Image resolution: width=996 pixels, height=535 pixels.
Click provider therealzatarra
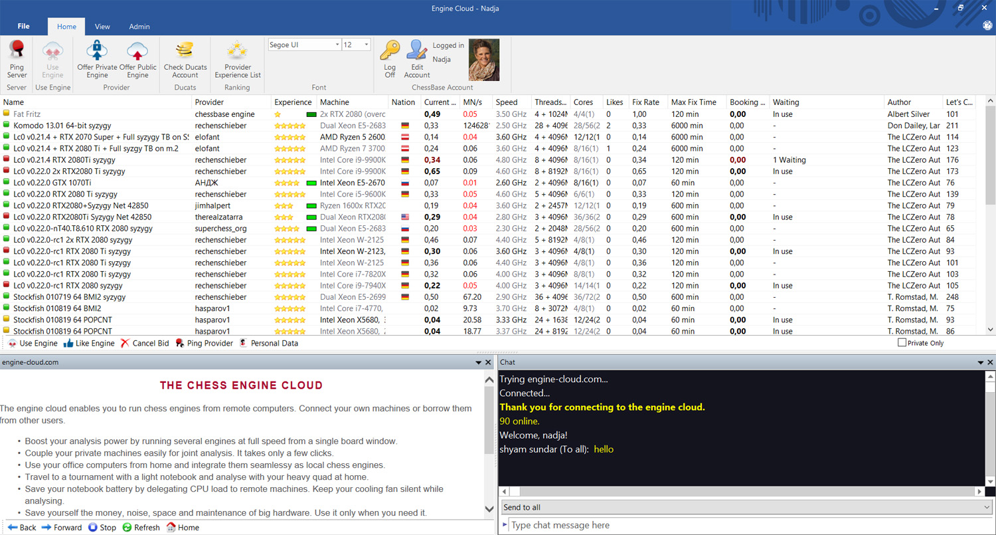(x=218, y=217)
